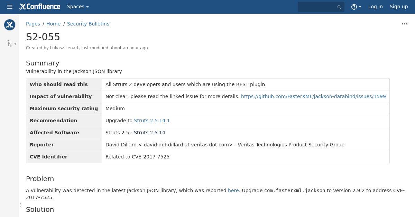Click 'Created by Lukasz Lenart' metadata text
415x217 pixels.
click(x=53, y=48)
